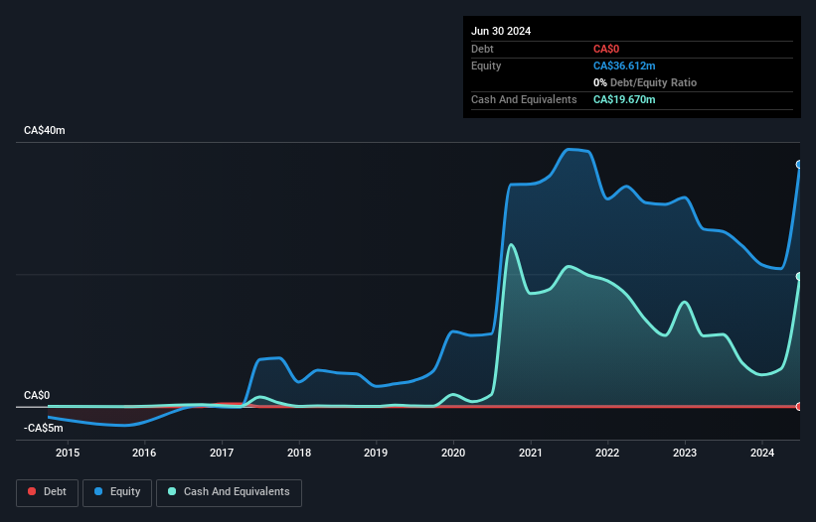Select the red Debt endpoint marker

point(799,406)
